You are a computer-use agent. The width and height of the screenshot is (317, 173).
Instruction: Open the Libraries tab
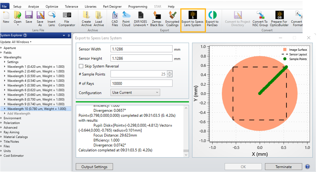90,6
